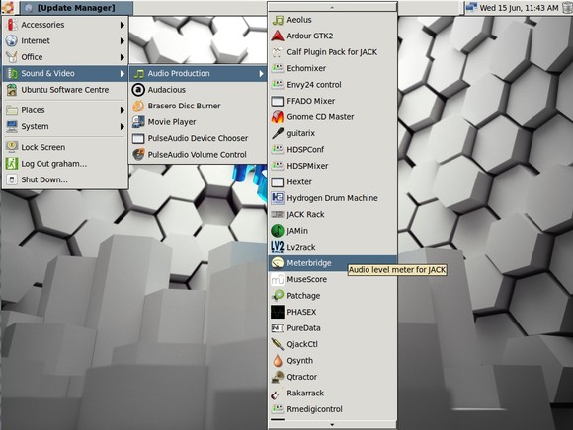Expand the Accessories submenu arrow
Viewport: 573px width, 430px height.
point(123,25)
